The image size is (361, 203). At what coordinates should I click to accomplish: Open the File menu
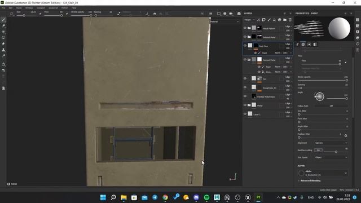click(x=3, y=8)
